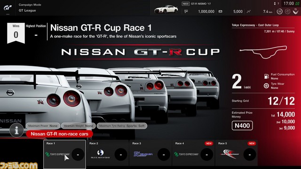Click the Maximum Tyre Rating Sports: Soft pill
This screenshot has width=301, height=169.
pyautogui.click(x=122, y=126)
